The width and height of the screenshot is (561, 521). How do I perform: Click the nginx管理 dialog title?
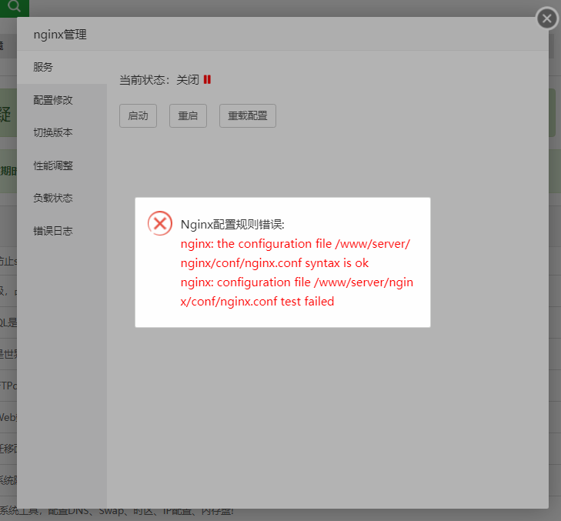click(x=60, y=35)
